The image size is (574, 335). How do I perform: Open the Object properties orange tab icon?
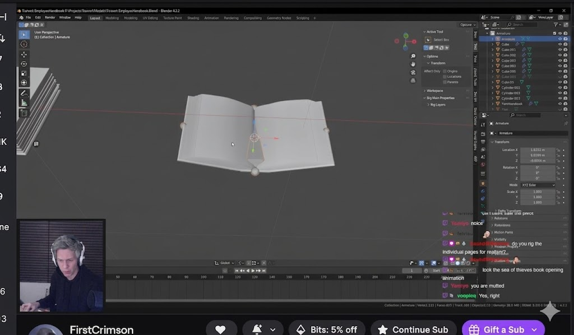[483, 183]
